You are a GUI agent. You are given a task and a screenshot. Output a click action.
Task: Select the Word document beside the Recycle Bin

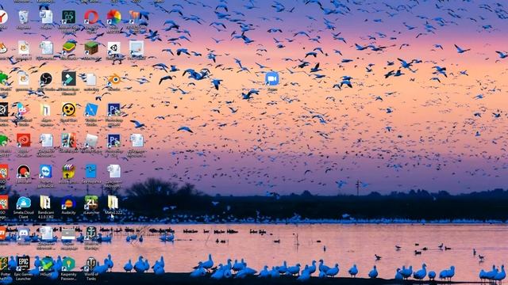coord(46,17)
